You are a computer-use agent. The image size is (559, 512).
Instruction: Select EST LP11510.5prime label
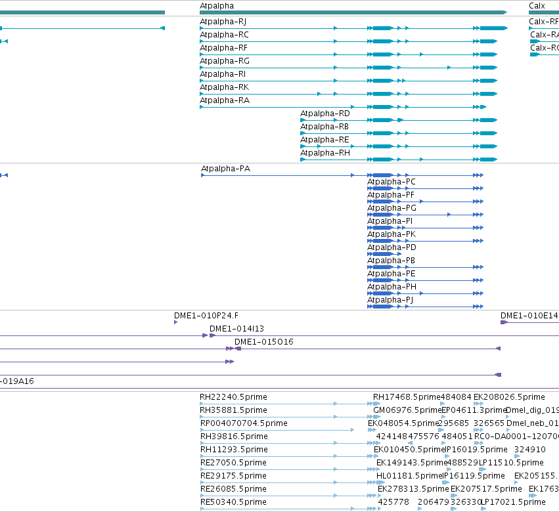click(x=511, y=463)
